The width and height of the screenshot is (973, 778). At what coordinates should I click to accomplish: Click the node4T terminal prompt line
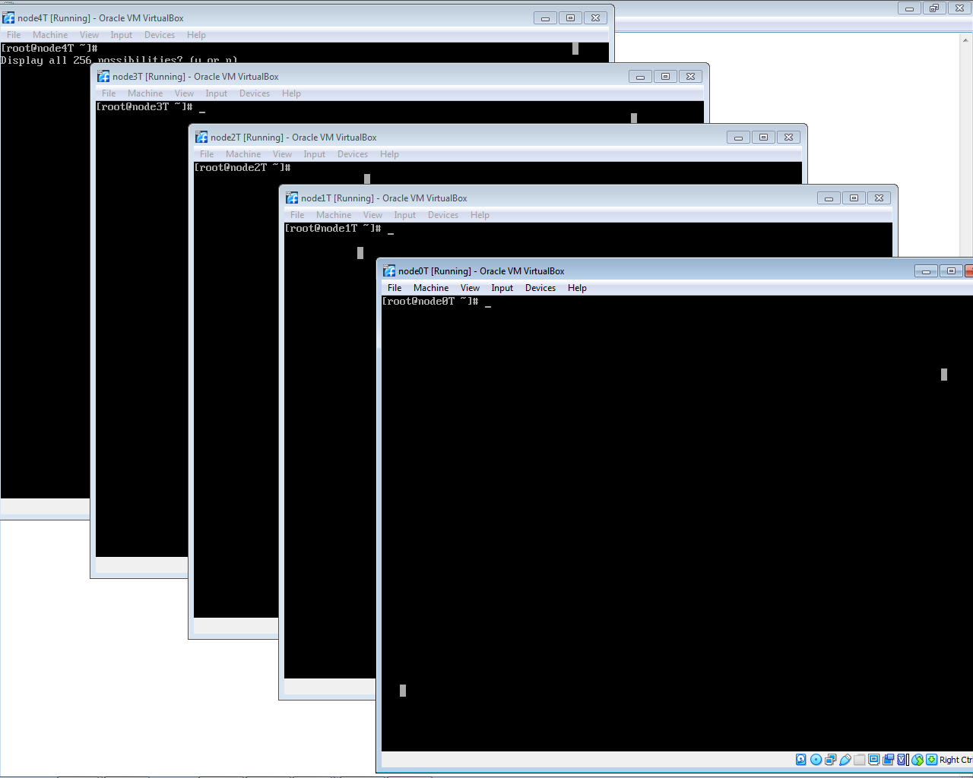pyautogui.click(x=49, y=49)
